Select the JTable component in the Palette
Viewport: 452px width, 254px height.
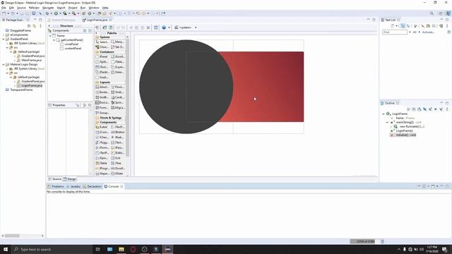click(x=102, y=163)
